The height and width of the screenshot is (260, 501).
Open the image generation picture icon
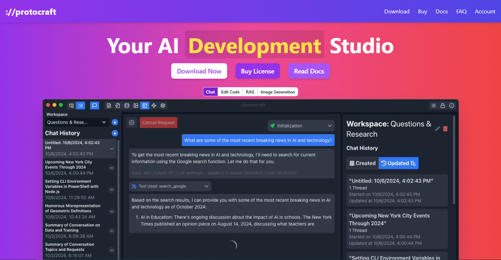pos(136,105)
